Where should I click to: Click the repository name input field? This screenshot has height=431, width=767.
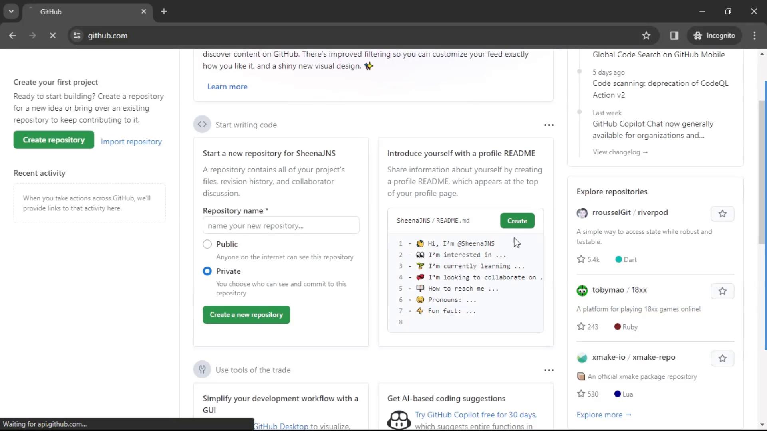[281, 225]
